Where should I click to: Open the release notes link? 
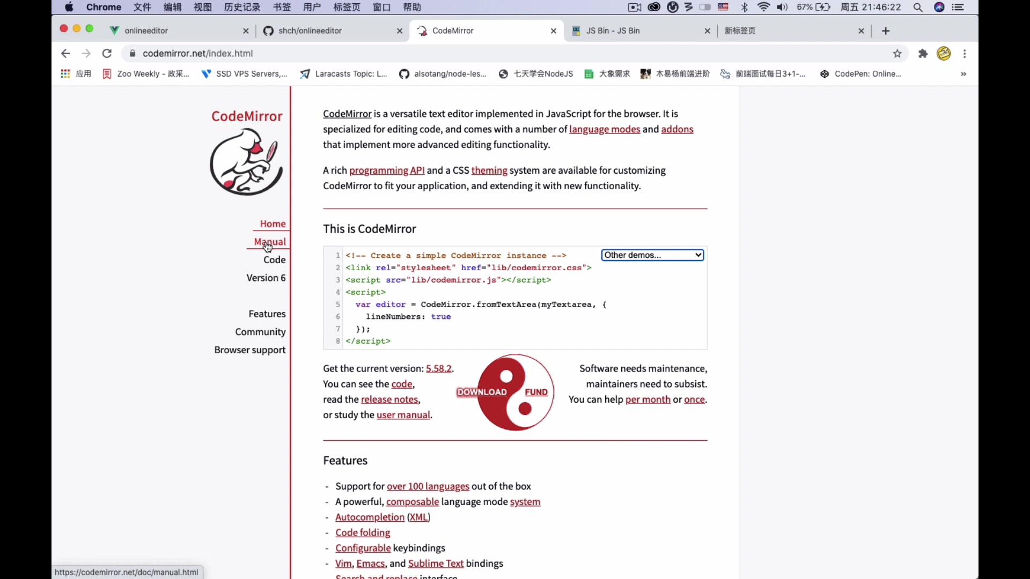click(389, 400)
